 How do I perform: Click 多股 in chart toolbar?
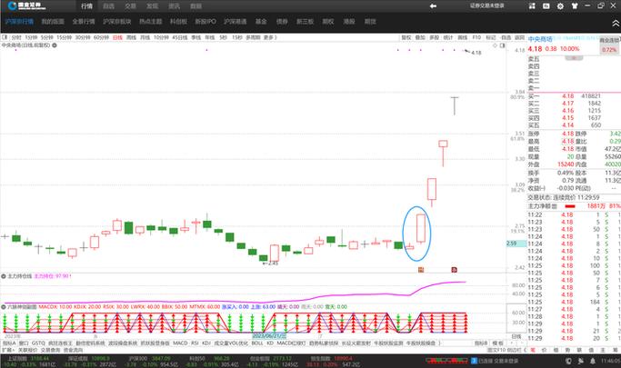click(435, 37)
